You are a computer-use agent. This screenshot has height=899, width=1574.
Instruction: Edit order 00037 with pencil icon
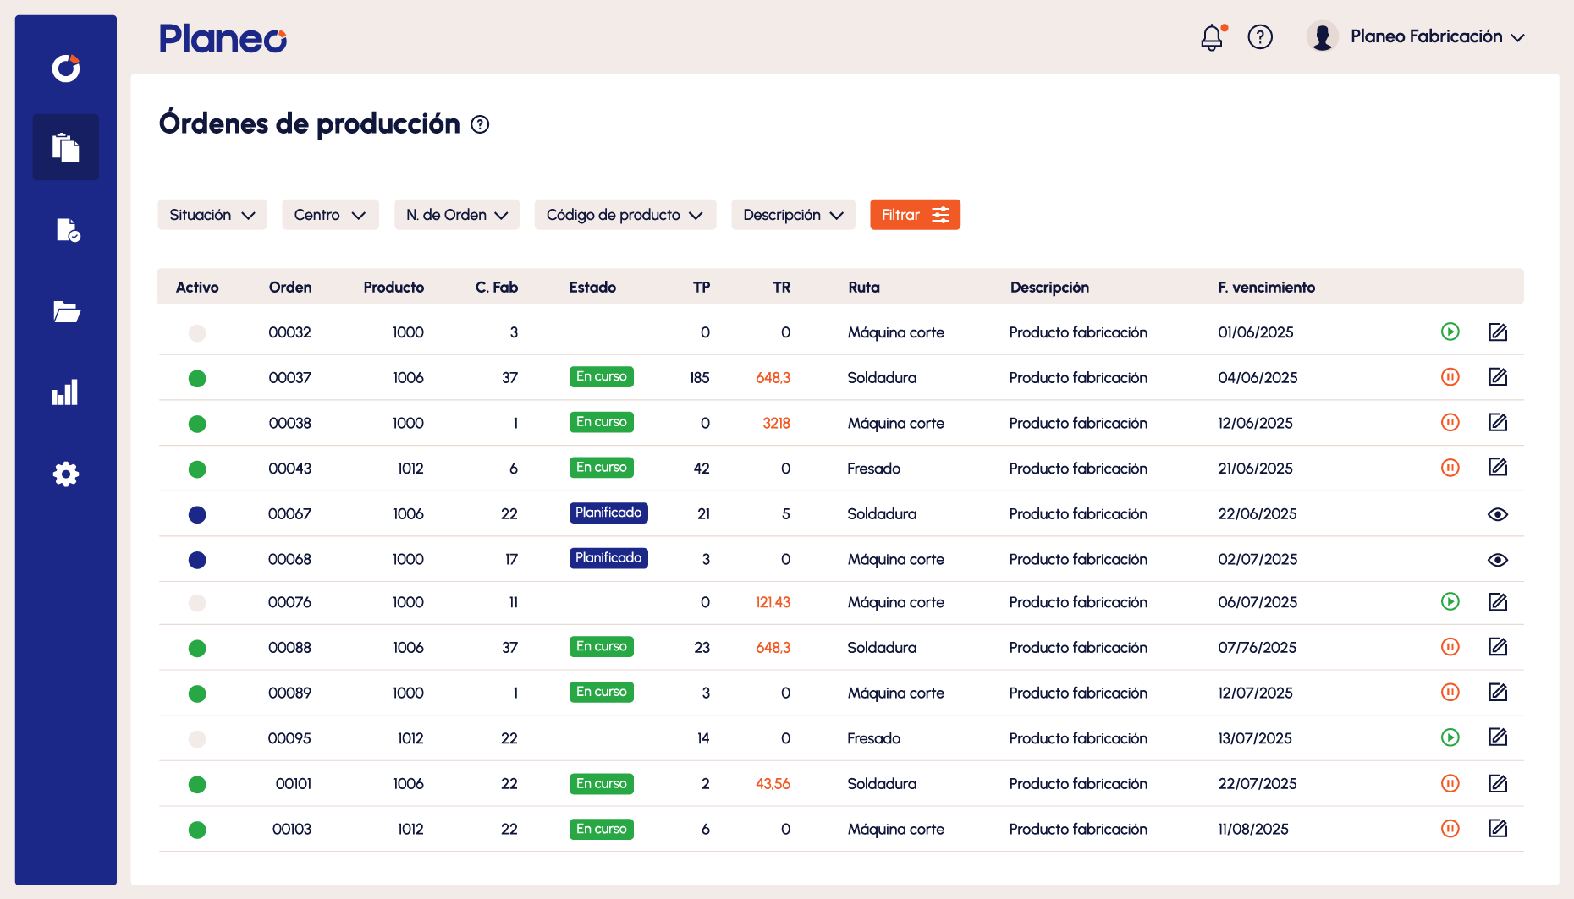click(x=1498, y=377)
